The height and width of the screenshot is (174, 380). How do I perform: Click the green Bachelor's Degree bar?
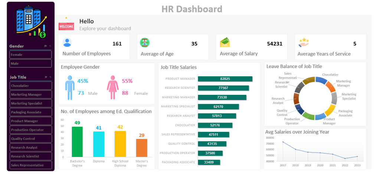tap(77, 142)
